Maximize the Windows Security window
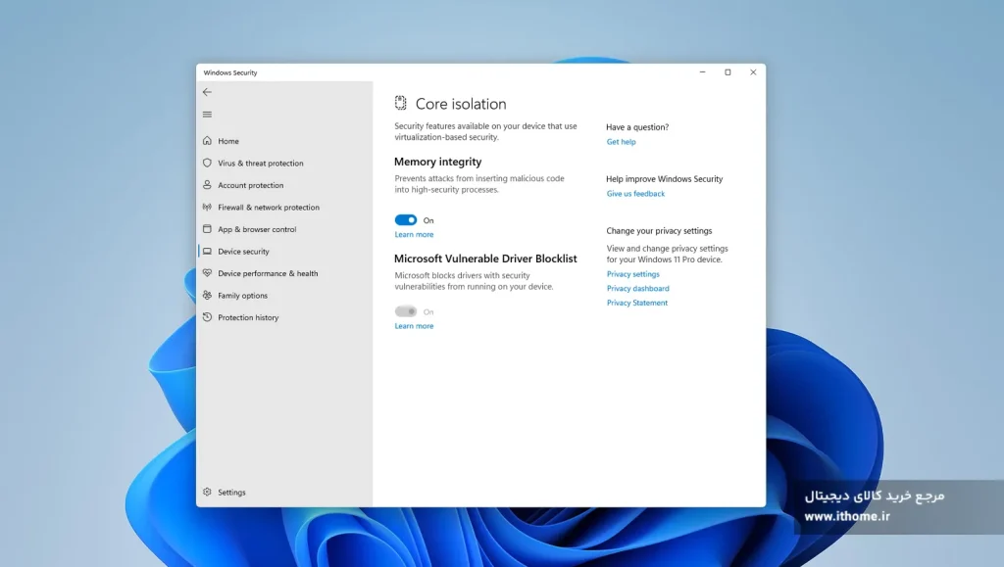 point(728,72)
